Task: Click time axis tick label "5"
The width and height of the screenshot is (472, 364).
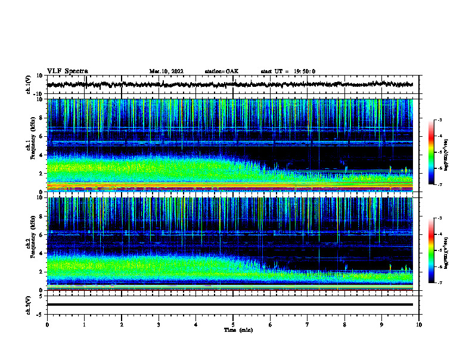Action: pos(233,325)
